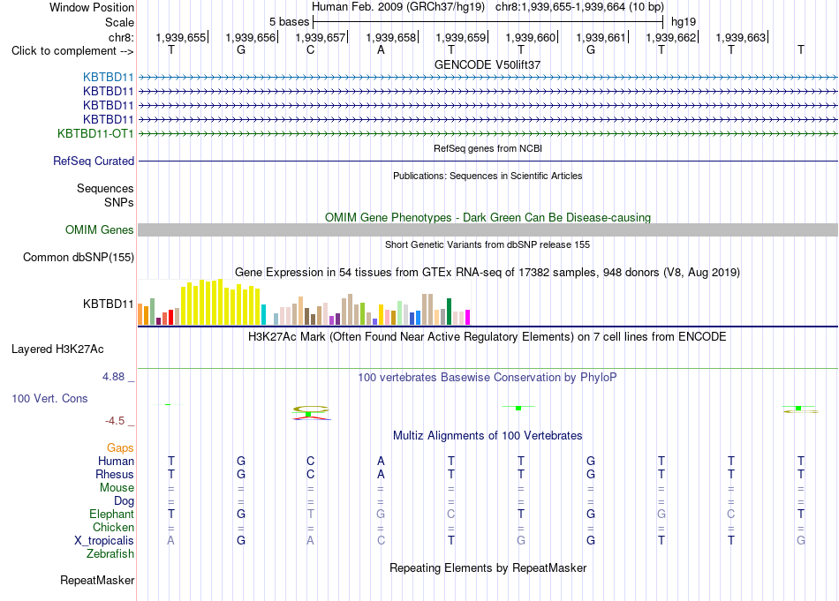The image size is (839, 601).
Task: Open the Repeating Elements by RepeatMasker title
Action: (488, 567)
